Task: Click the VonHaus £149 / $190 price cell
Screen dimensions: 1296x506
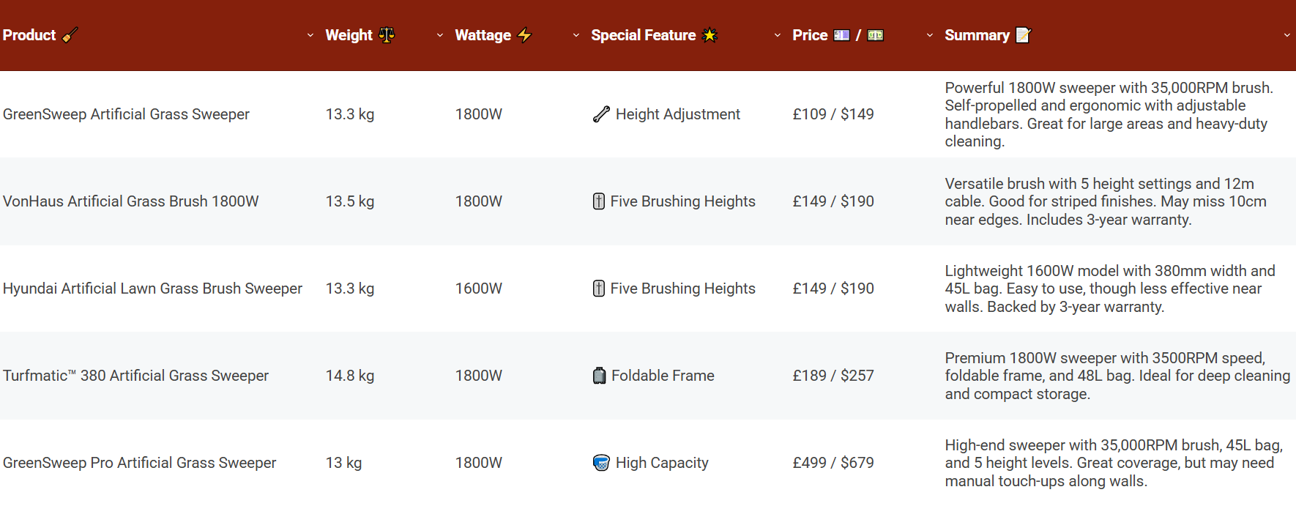Action: [833, 201]
